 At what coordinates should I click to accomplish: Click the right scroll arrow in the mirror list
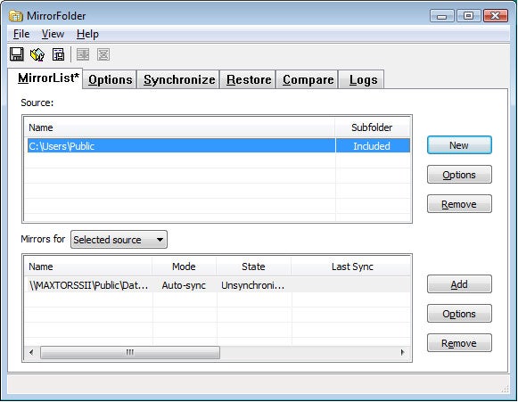(x=402, y=352)
